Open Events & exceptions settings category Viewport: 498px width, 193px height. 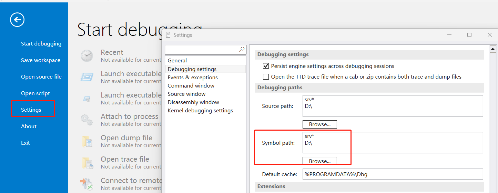click(193, 77)
